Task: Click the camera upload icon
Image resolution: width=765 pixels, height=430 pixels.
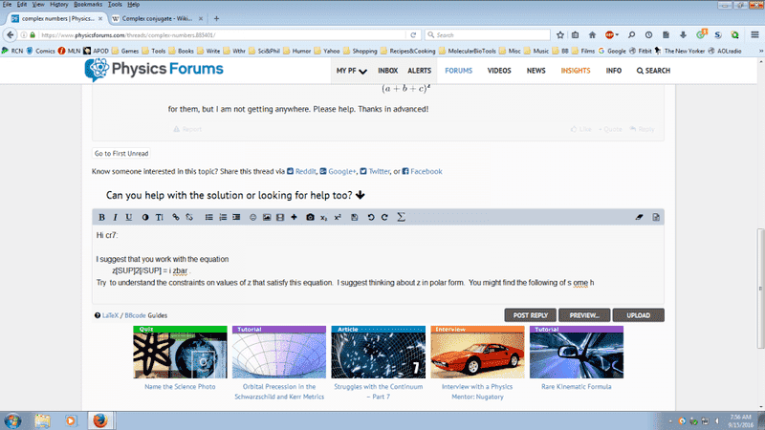Action: [310, 217]
